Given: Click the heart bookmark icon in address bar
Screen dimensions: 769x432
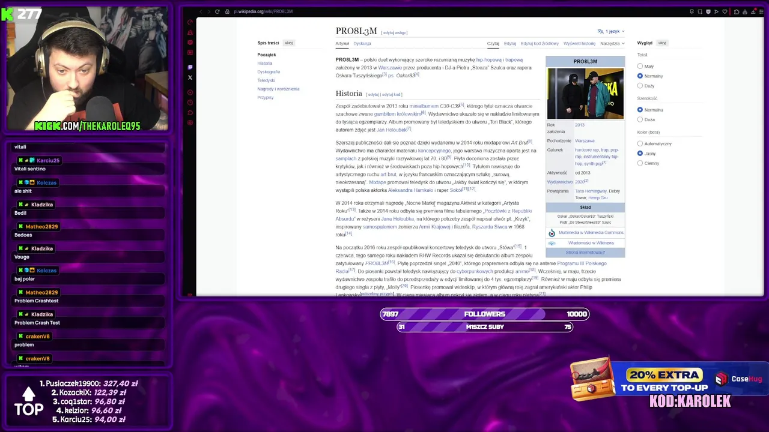Looking at the screenshot, I should (725, 11).
